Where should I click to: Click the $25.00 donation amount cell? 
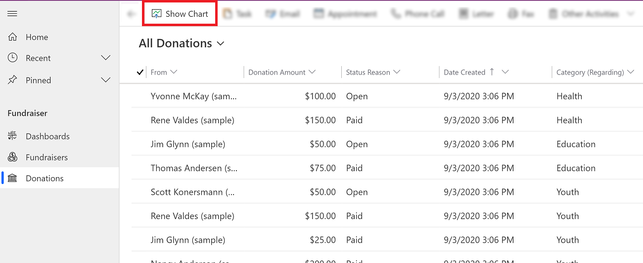322,240
